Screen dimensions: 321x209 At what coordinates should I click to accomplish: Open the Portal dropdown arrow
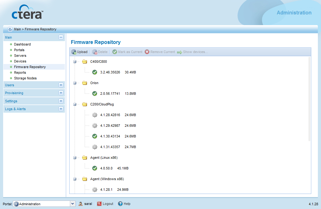click(72, 204)
